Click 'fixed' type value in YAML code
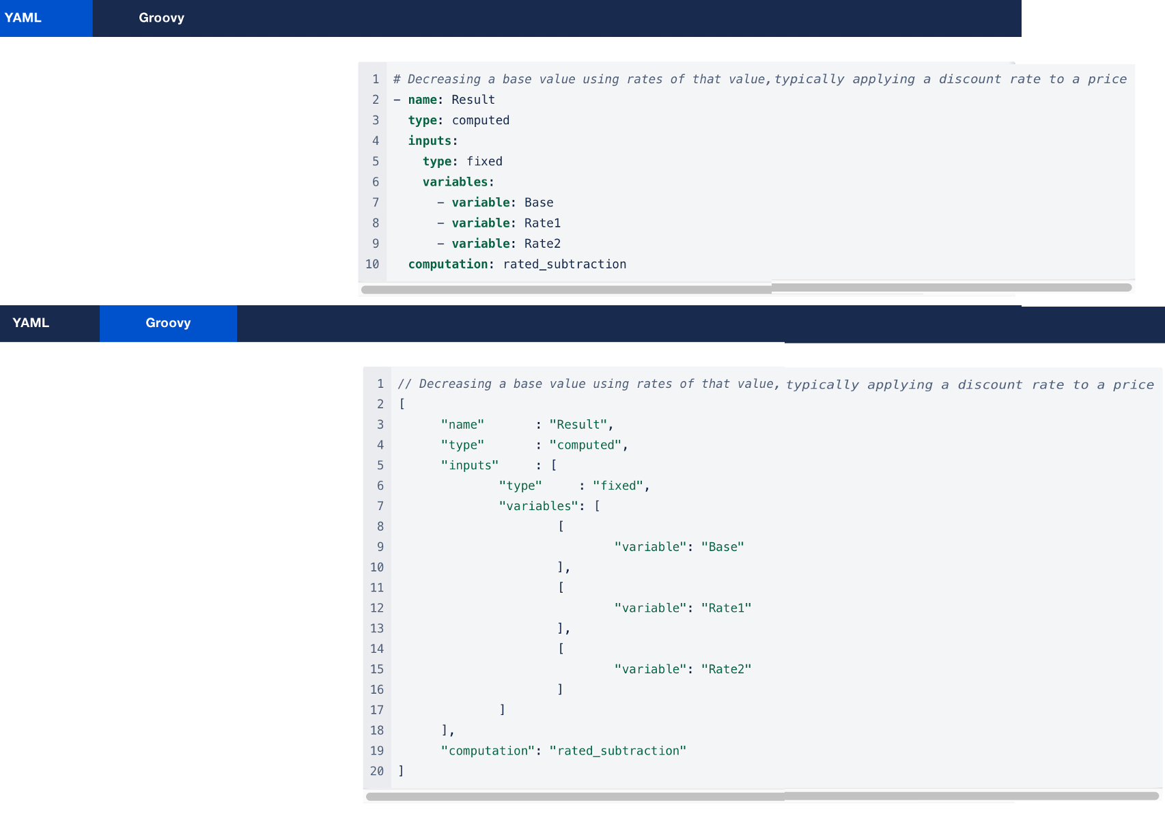This screenshot has width=1165, height=814. click(x=484, y=161)
